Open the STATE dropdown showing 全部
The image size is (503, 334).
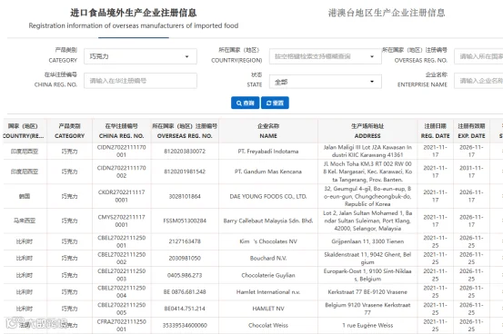click(326, 82)
